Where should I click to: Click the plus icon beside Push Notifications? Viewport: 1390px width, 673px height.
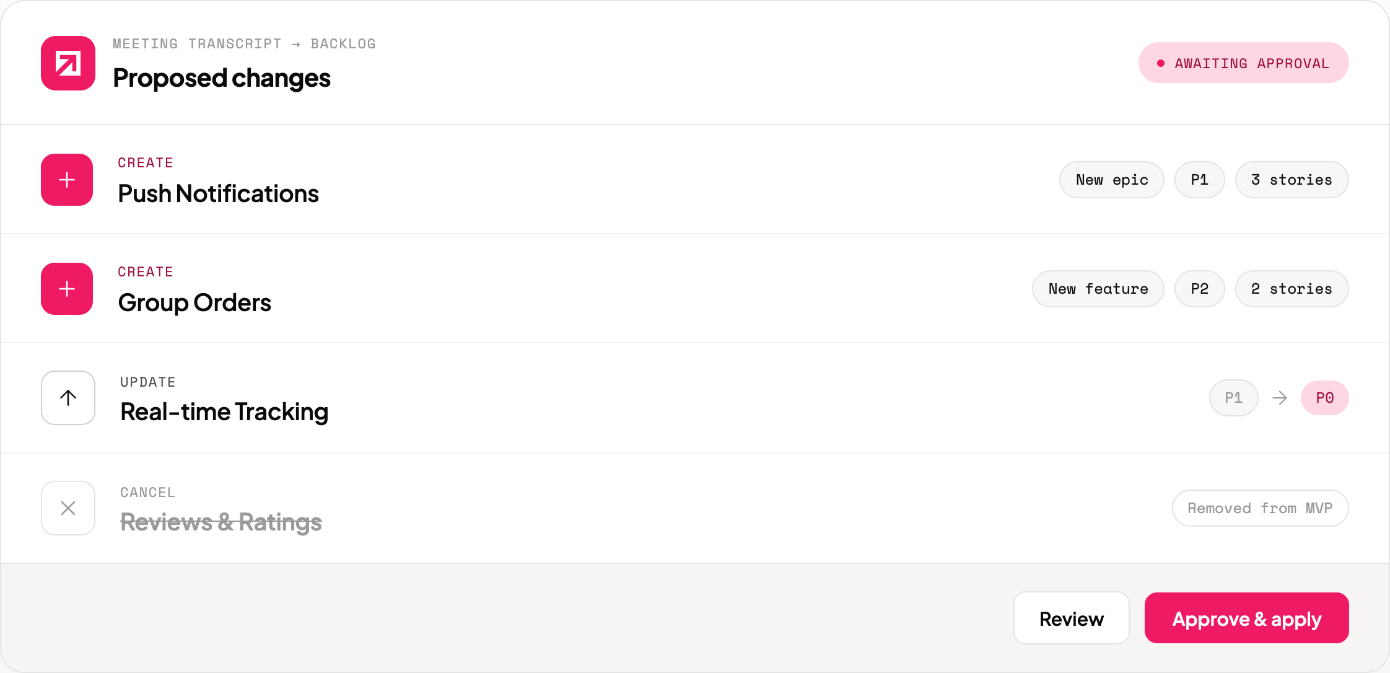coord(67,180)
